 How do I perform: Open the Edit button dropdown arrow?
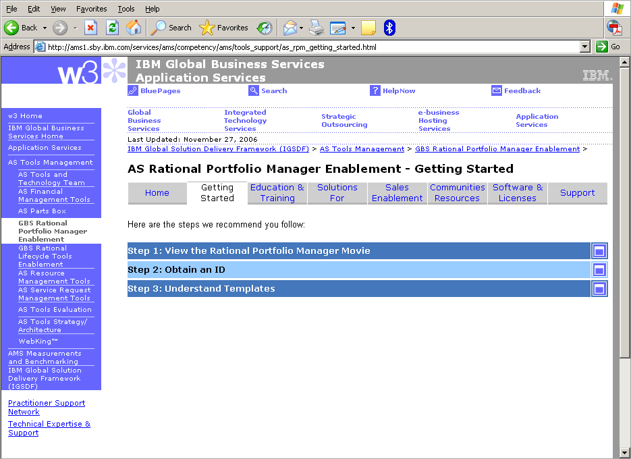click(353, 28)
